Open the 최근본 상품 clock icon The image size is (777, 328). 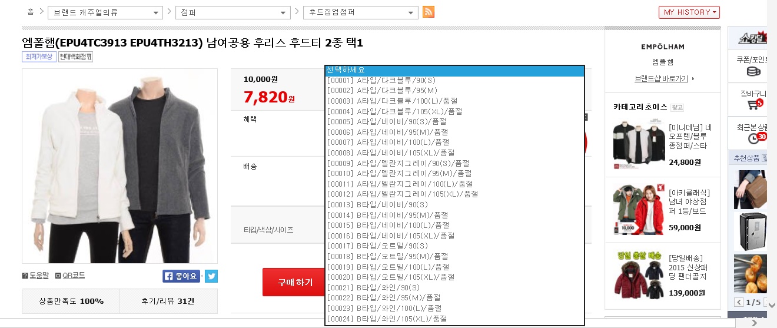coord(753,138)
